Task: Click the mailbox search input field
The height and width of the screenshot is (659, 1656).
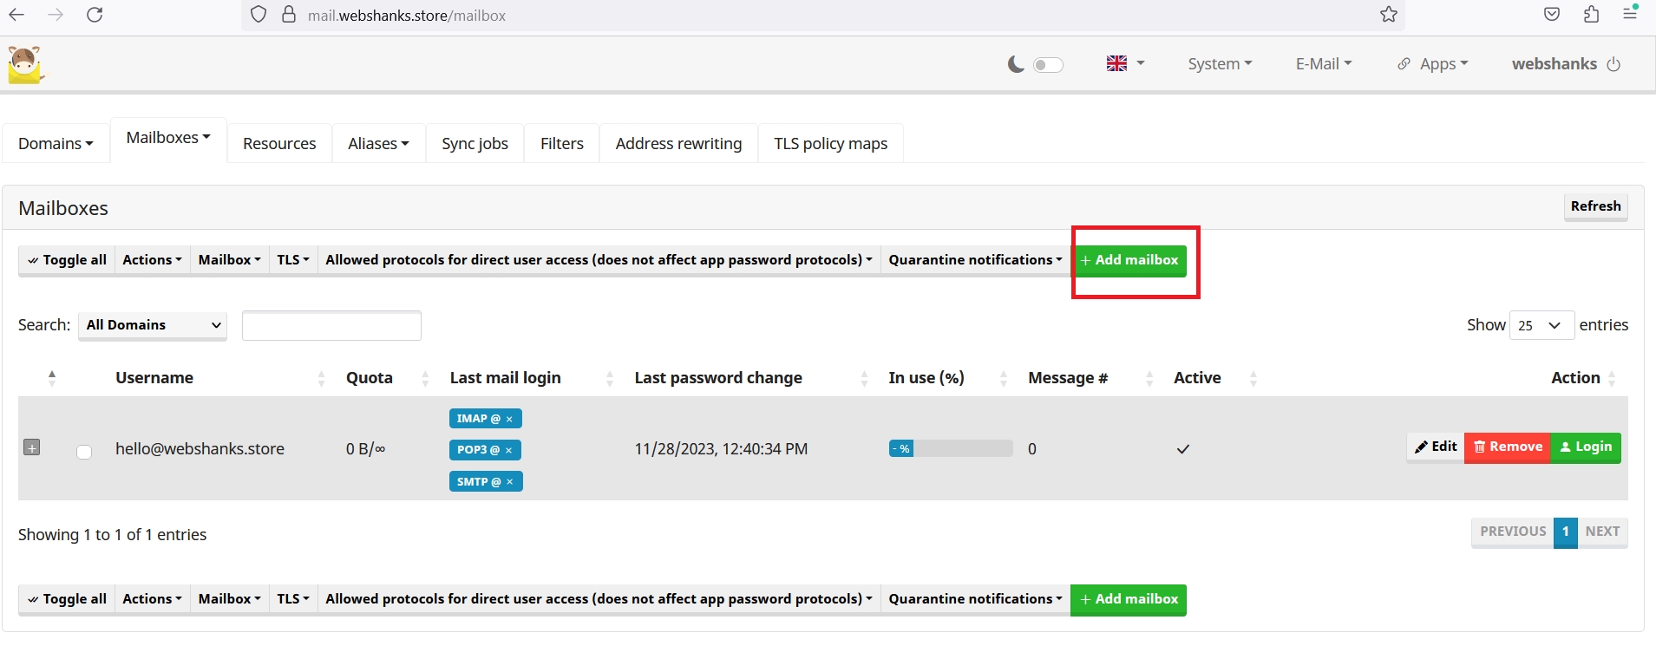Action: [331, 325]
